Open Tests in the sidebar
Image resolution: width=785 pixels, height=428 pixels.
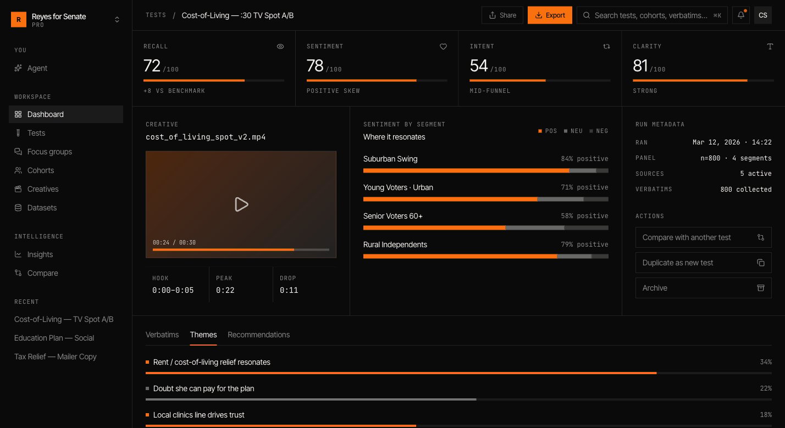[66, 133]
